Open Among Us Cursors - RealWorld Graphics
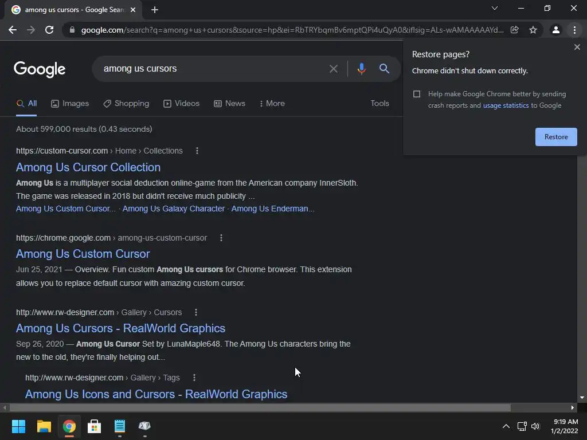This screenshot has height=440, width=587. (120, 328)
